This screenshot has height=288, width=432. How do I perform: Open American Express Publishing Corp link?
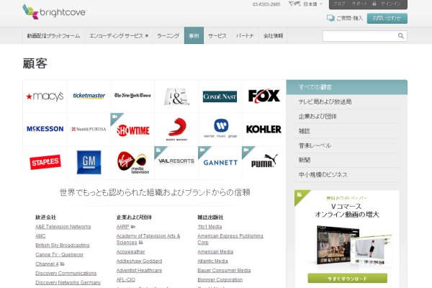(x=230, y=239)
